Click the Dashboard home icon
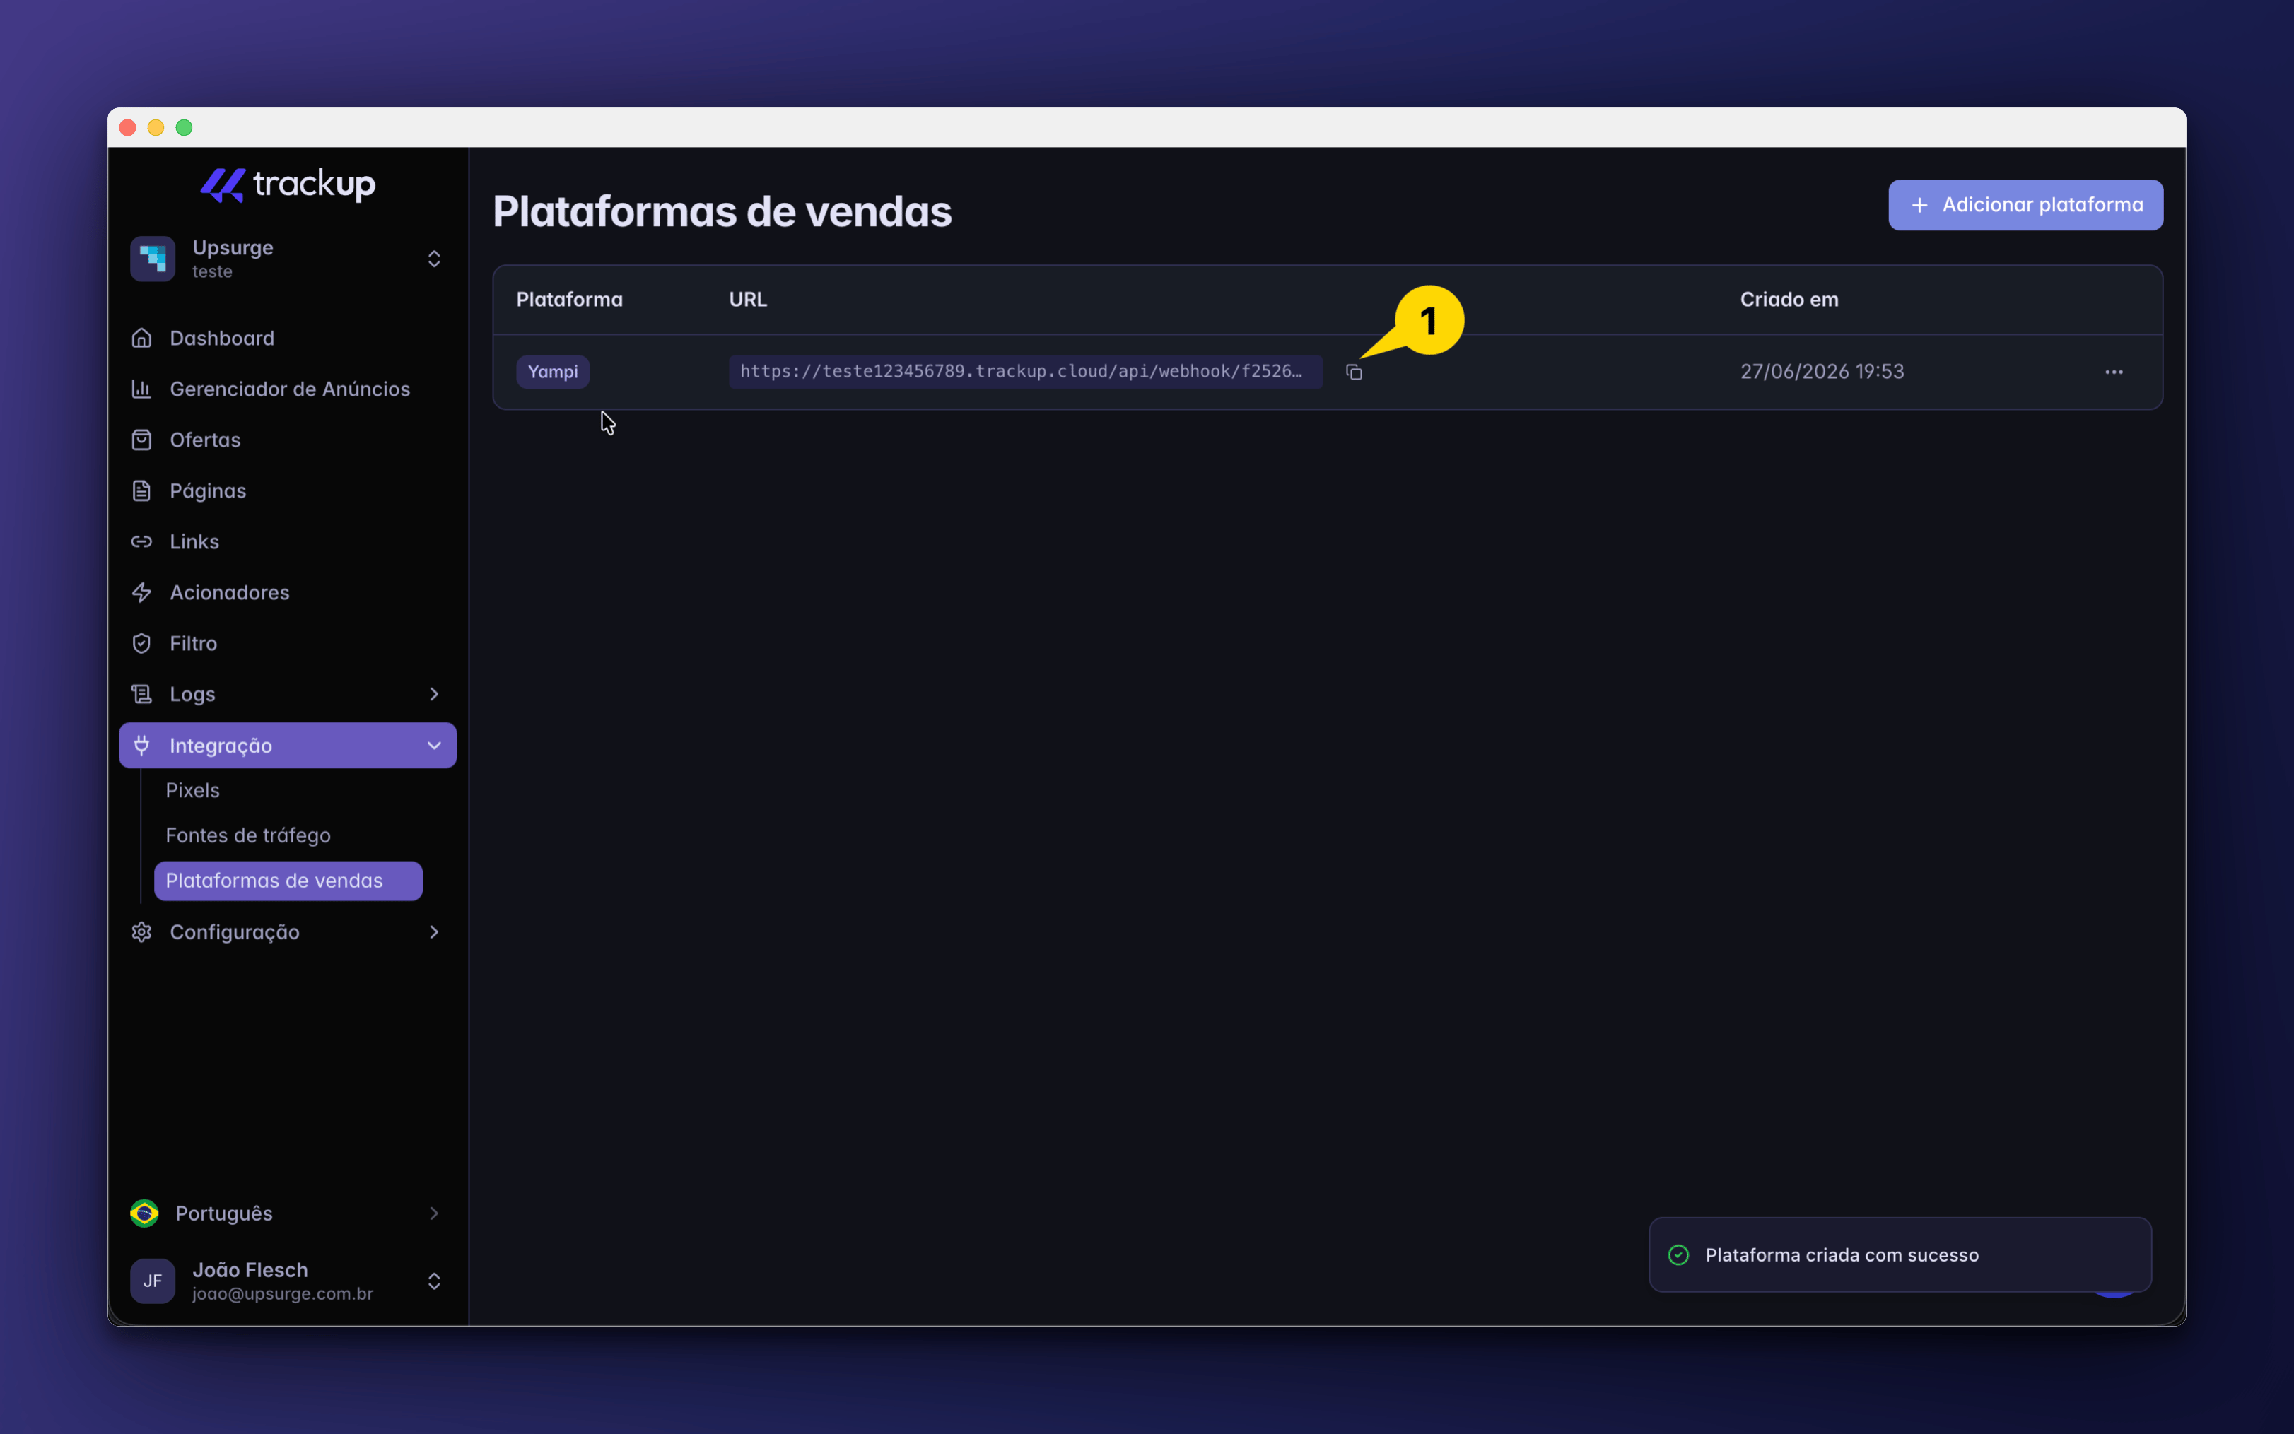The image size is (2294, 1434). (x=141, y=338)
